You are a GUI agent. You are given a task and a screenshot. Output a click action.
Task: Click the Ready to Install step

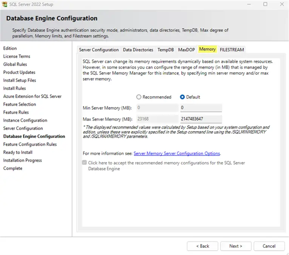tap(18, 152)
